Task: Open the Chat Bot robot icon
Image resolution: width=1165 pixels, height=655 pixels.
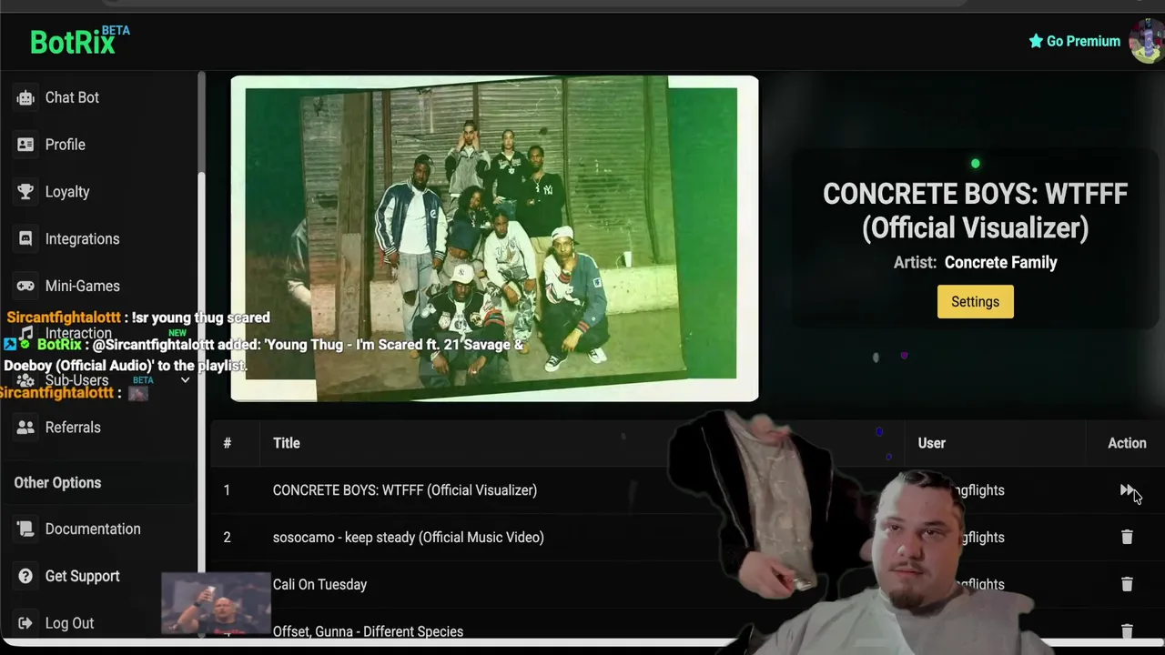Action: coord(25,97)
